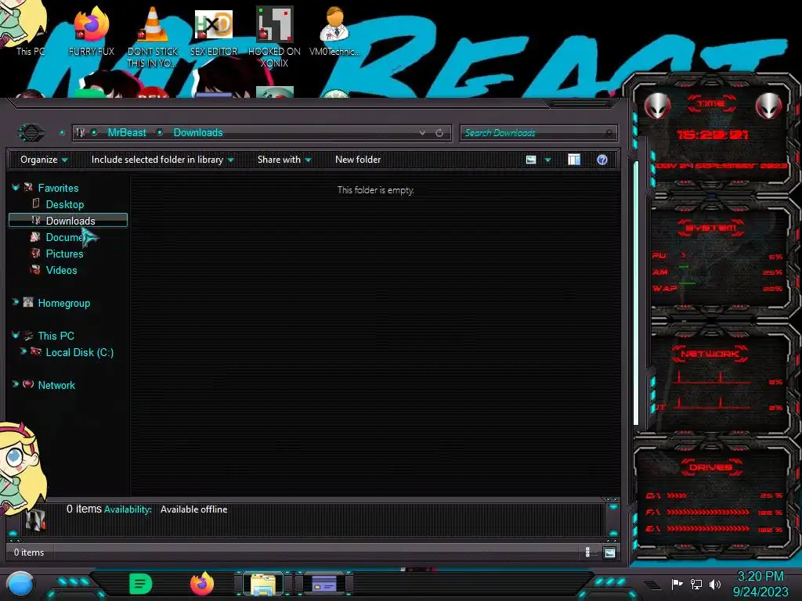Click the Homegroup icon in navigation pane
802x601 pixels.
[x=28, y=303]
